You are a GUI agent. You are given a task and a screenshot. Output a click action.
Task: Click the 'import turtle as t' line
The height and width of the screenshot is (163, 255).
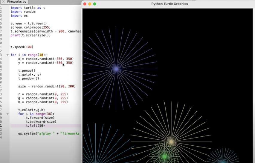coord(28,8)
